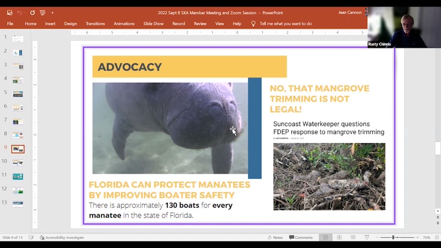This screenshot has width=441, height=248.
Task: Select slide 5 thumbnail
Action: click(x=18, y=94)
